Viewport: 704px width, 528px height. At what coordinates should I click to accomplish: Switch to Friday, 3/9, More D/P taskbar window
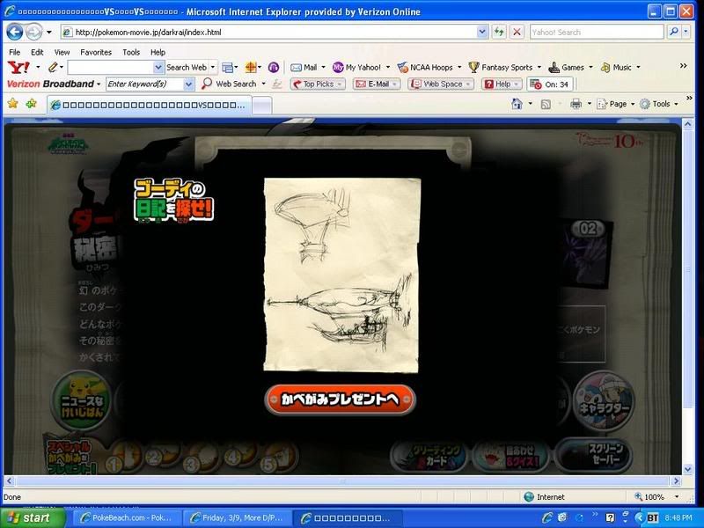[x=238, y=517]
